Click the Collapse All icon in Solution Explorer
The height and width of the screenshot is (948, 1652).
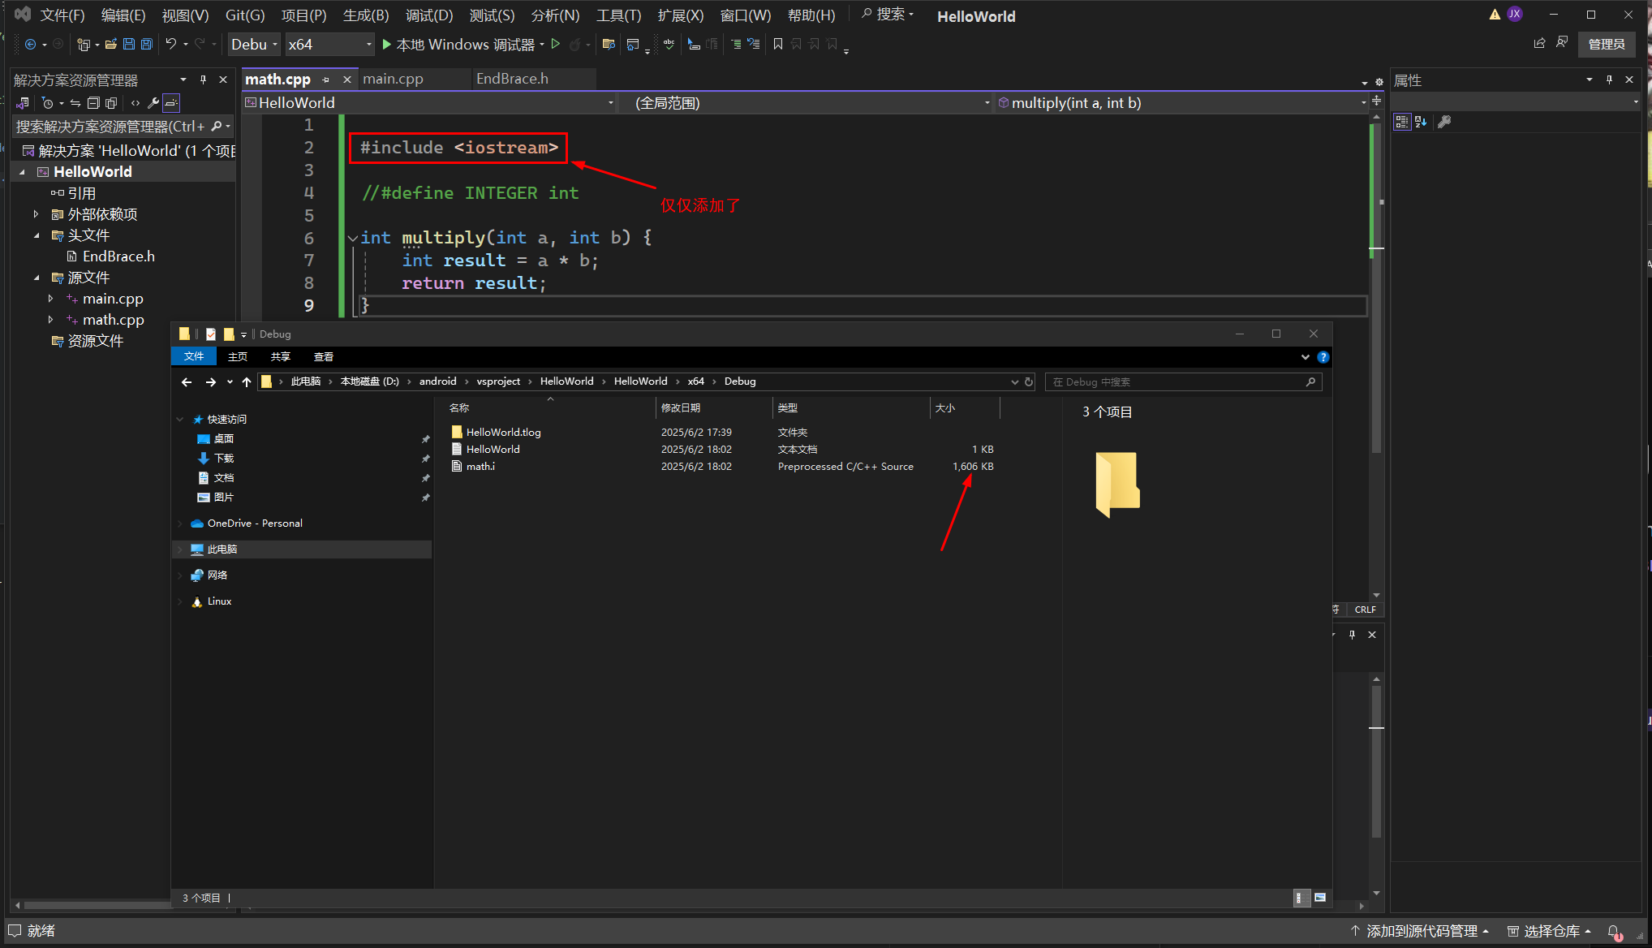click(93, 103)
